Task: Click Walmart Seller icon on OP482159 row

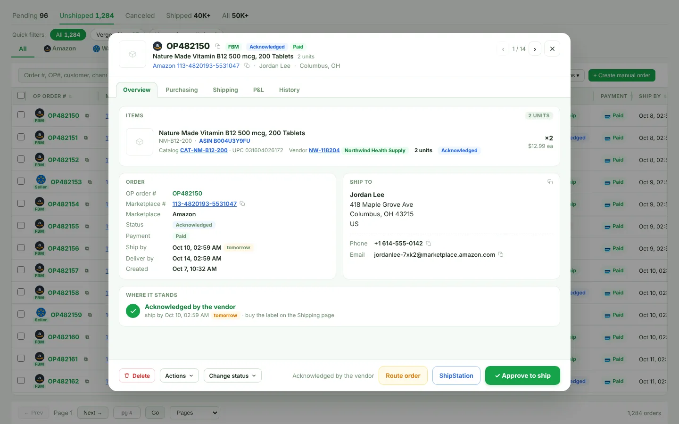Action: click(x=41, y=312)
